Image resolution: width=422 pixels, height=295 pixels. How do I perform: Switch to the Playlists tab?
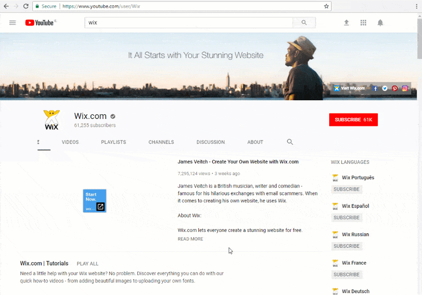pyautogui.click(x=113, y=142)
